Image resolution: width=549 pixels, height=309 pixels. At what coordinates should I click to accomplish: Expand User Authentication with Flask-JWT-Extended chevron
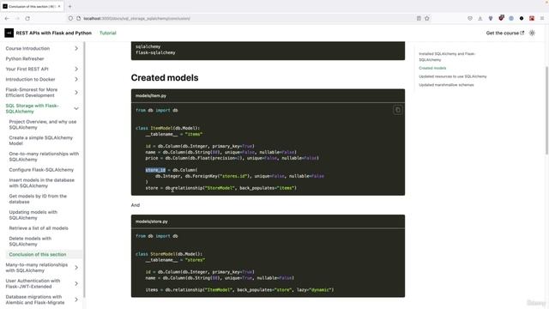point(76,284)
